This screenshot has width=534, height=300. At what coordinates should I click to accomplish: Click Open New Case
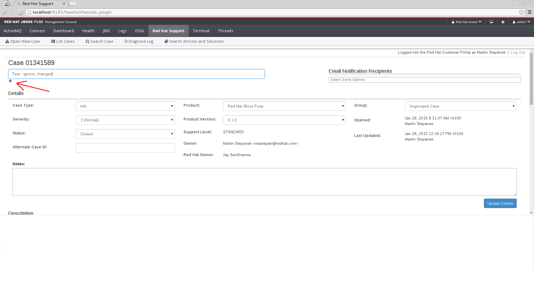23,41
